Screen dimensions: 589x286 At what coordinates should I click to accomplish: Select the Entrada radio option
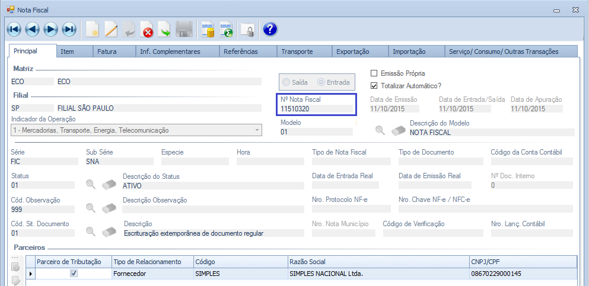point(321,82)
